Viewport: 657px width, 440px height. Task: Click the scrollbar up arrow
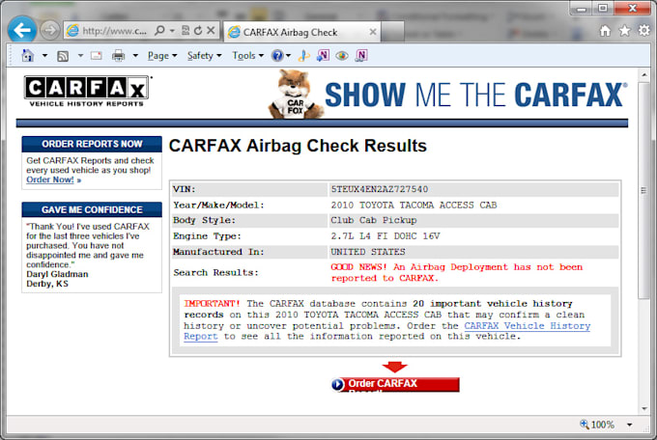[644, 75]
